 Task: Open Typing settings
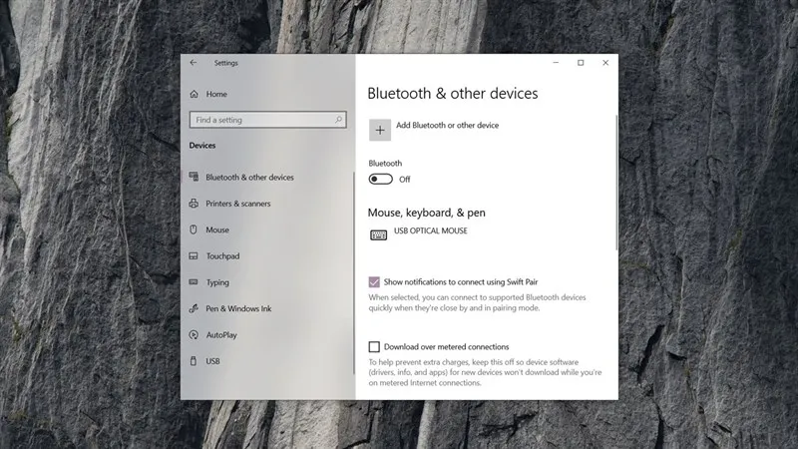pyautogui.click(x=217, y=282)
